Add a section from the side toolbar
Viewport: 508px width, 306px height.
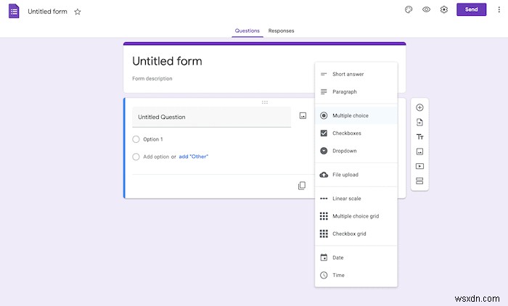[419, 181]
